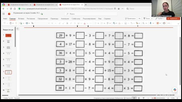Open the Present (Показ) dropdown arrow
This screenshot has height=102, width=182.
click(152, 18)
